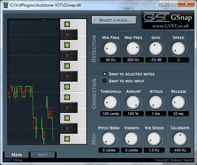Open the www.GVST.co.uk link
This screenshot has height=165, width=197.
point(171,26)
